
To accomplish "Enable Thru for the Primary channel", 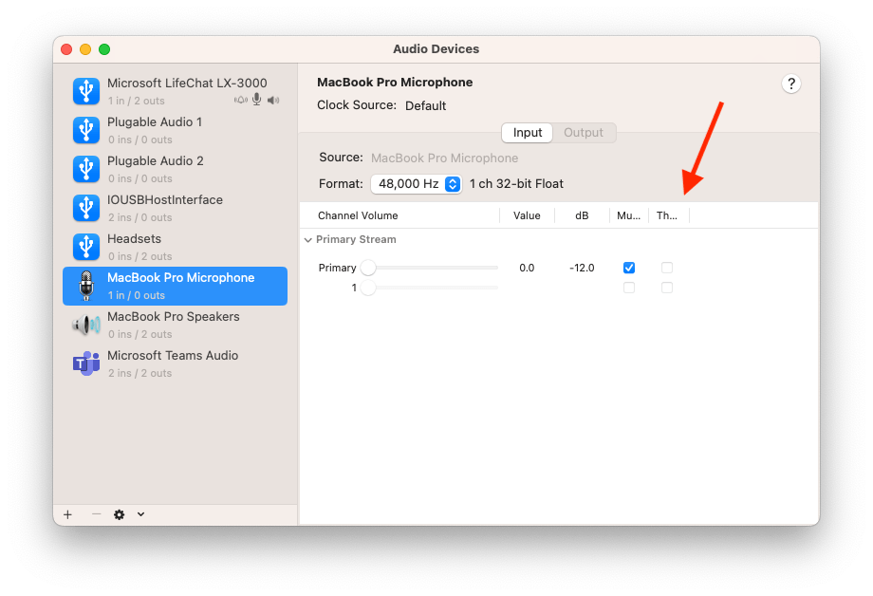I will coord(666,268).
